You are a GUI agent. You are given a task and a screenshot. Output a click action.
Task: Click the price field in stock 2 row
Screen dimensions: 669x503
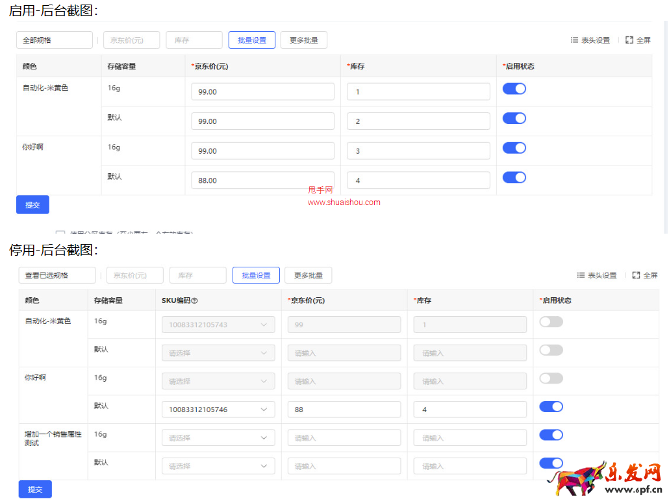[263, 121]
